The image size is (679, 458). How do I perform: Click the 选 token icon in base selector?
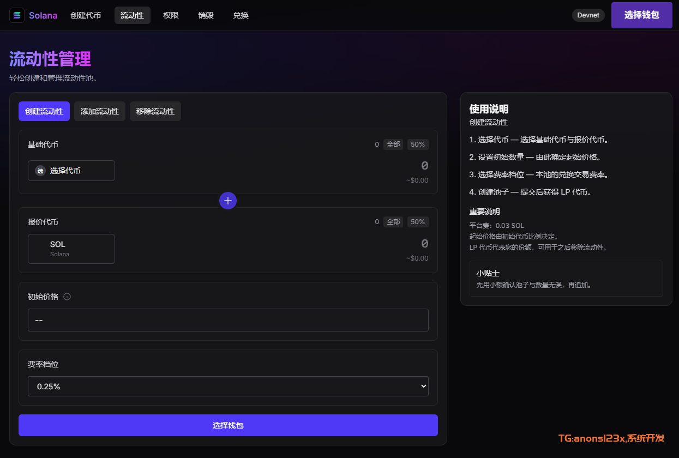click(x=40, y=171)
